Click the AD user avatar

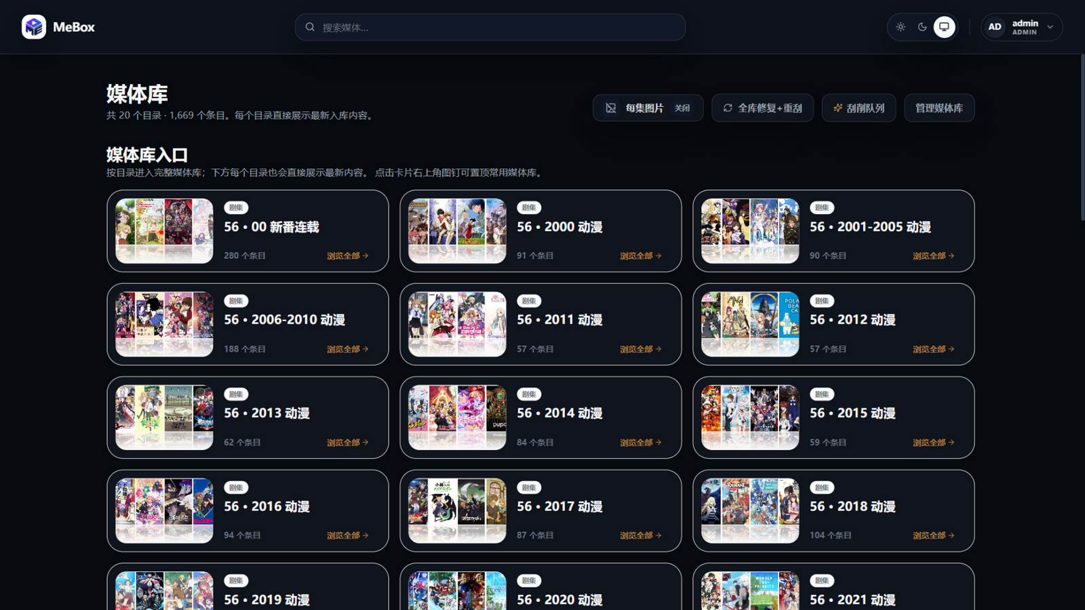(995, 27)
